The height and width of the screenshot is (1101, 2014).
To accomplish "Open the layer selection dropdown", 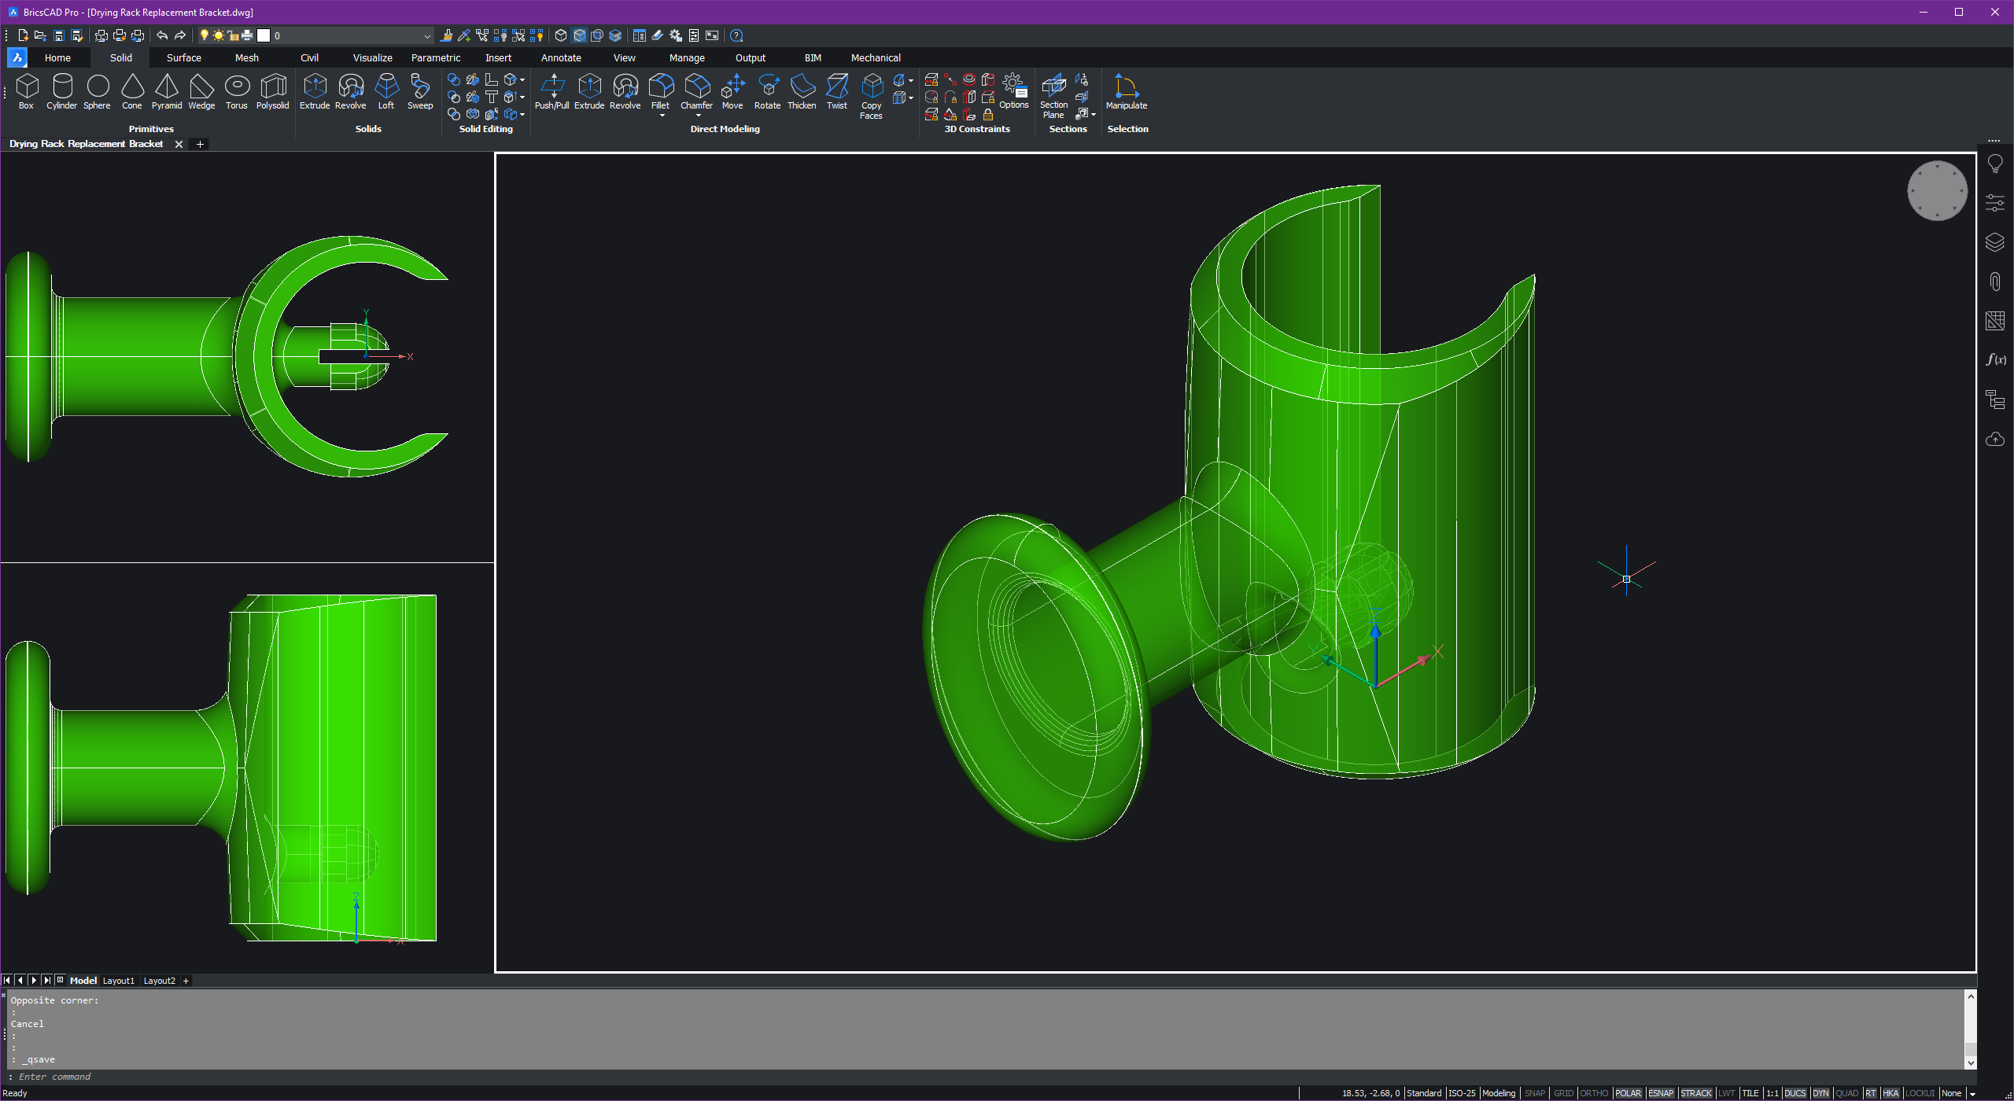I will pos(427,35).
